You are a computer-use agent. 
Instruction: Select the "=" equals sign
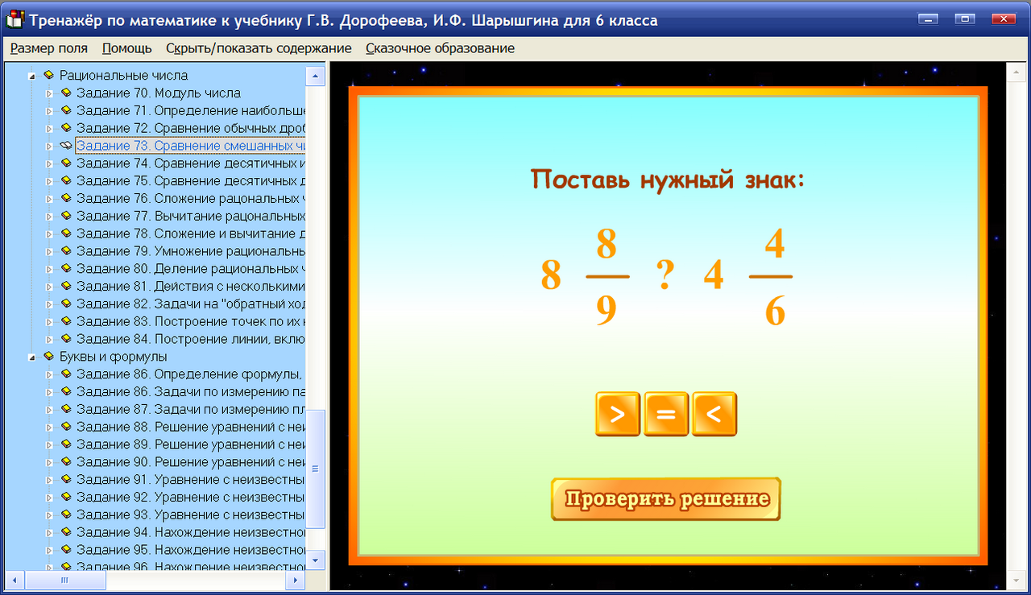coord(666,413)
